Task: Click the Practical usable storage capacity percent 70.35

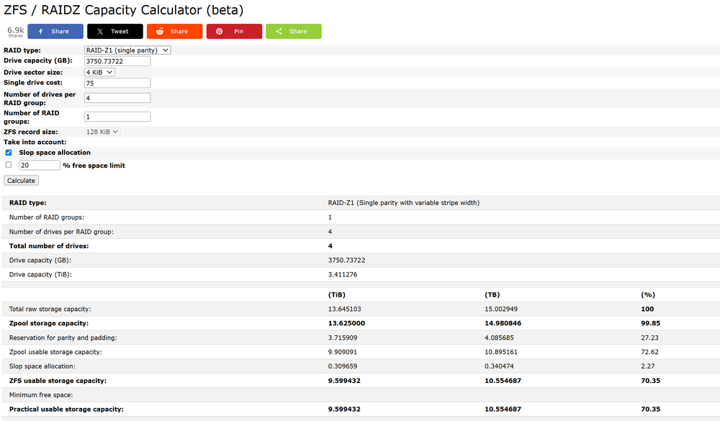Action: pyautogui.click(x=650, y=409)
